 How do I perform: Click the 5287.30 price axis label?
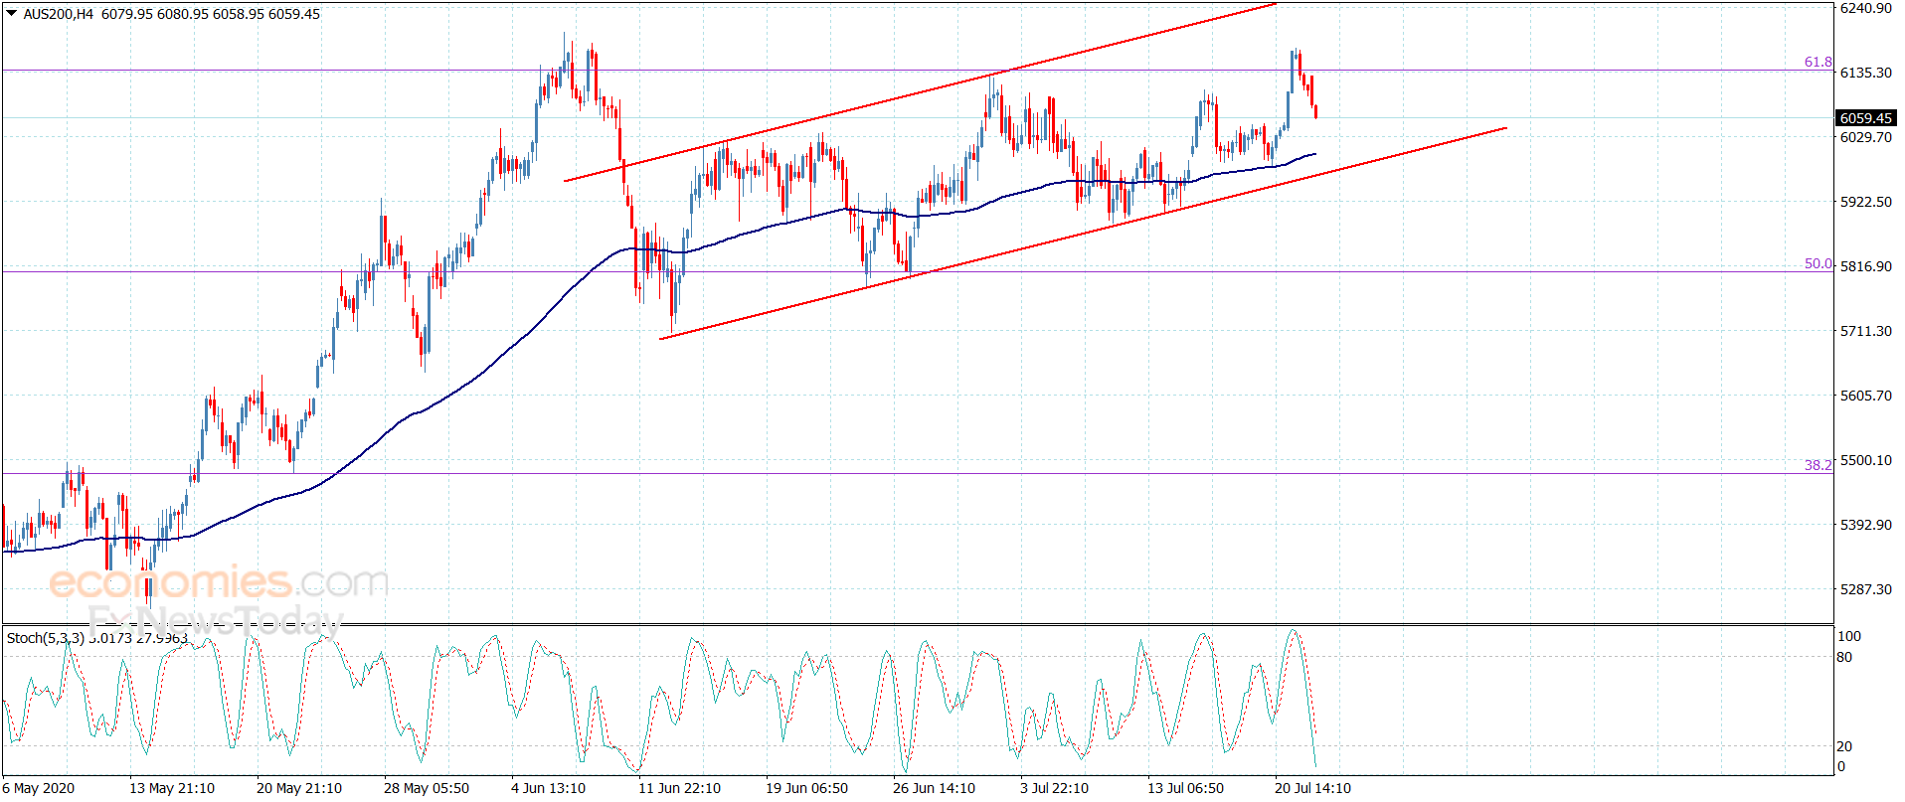click(x=1865, y=589)
